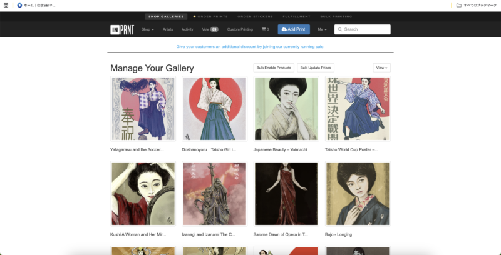Screen dimensions: 501x255
Task: Open Bojo - Longing thumbnail
Action: click(358, 194)
